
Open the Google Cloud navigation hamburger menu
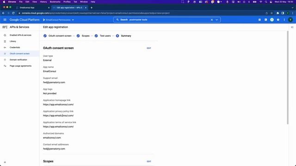(5, 20)
